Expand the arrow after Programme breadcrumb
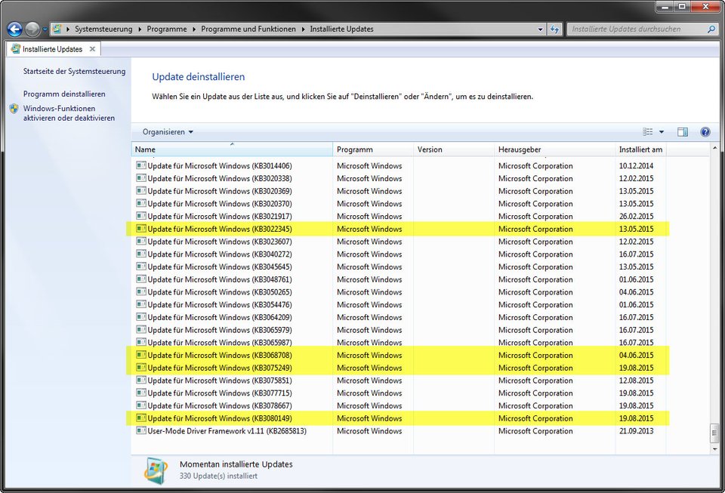Viewport: 725px width, 493px height. (x=194, y=29)
